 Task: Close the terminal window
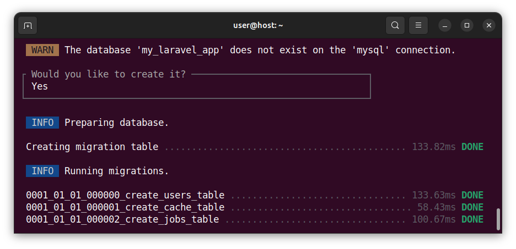pyautogui.click(x=488, y=25)
